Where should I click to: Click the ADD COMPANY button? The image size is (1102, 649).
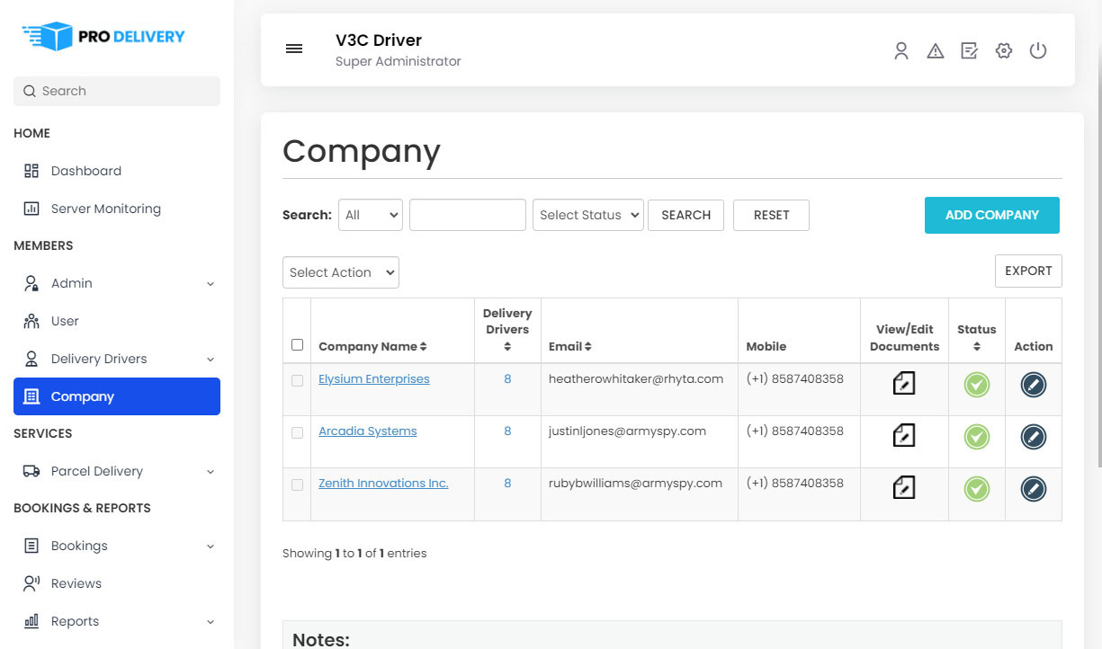991,215
